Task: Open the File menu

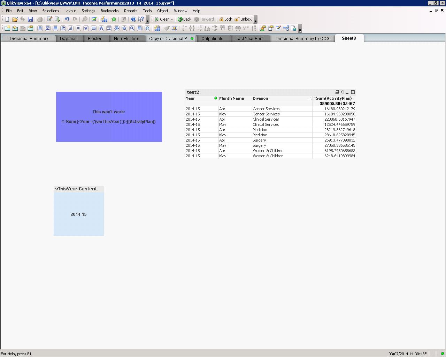Action: point(9,11)
